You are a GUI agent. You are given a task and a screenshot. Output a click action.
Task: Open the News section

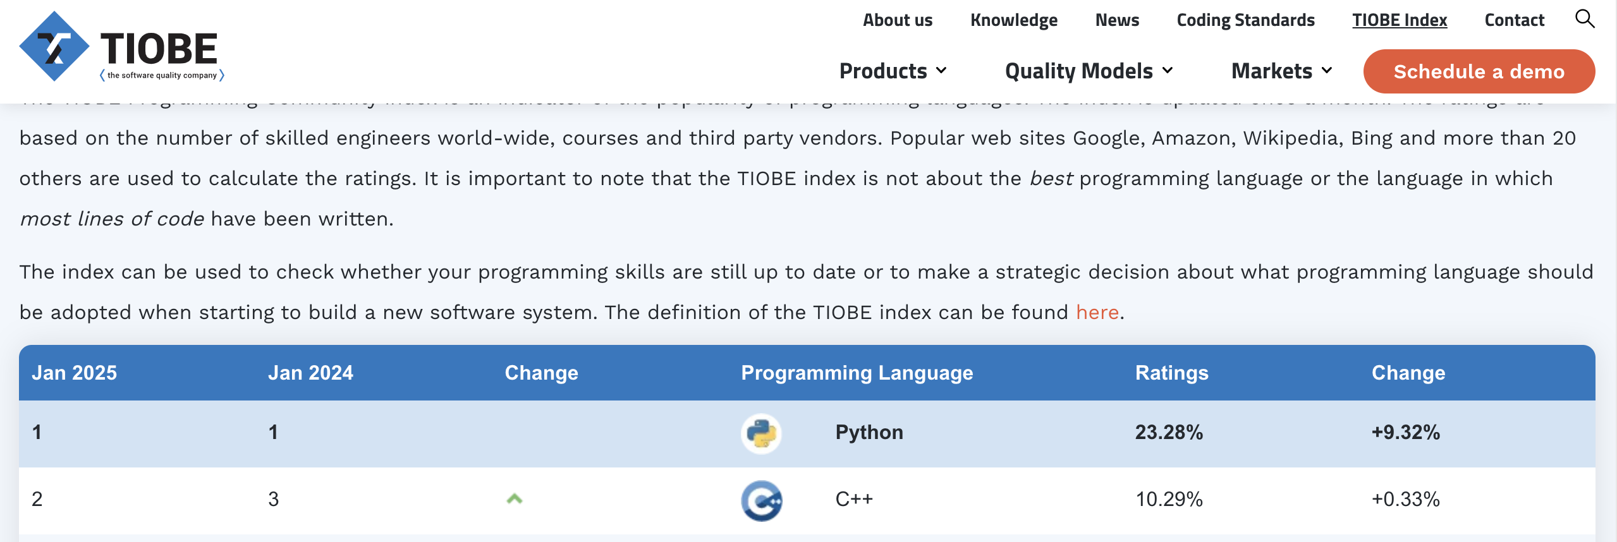(1117, 20)
